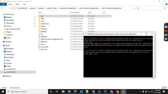Select This PC in navigation pane
Viewport: 168px width, 94px height.
coord(8,45)
